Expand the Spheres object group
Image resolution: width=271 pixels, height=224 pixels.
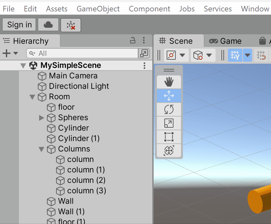click(x=41, y=118)
